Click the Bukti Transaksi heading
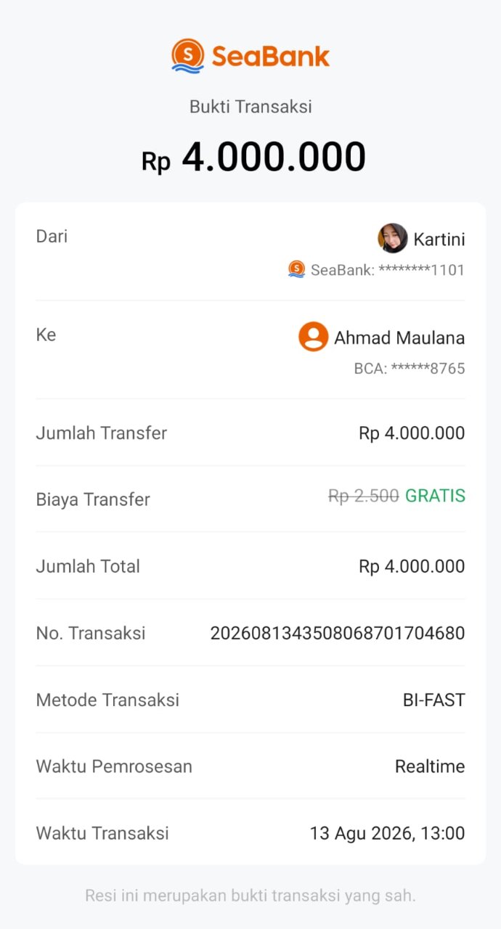 point(250,107)
